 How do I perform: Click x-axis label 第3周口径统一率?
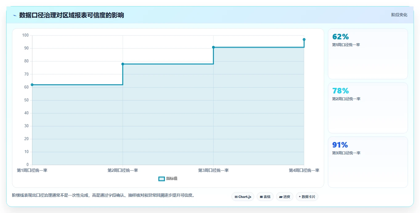pos(213,170)
